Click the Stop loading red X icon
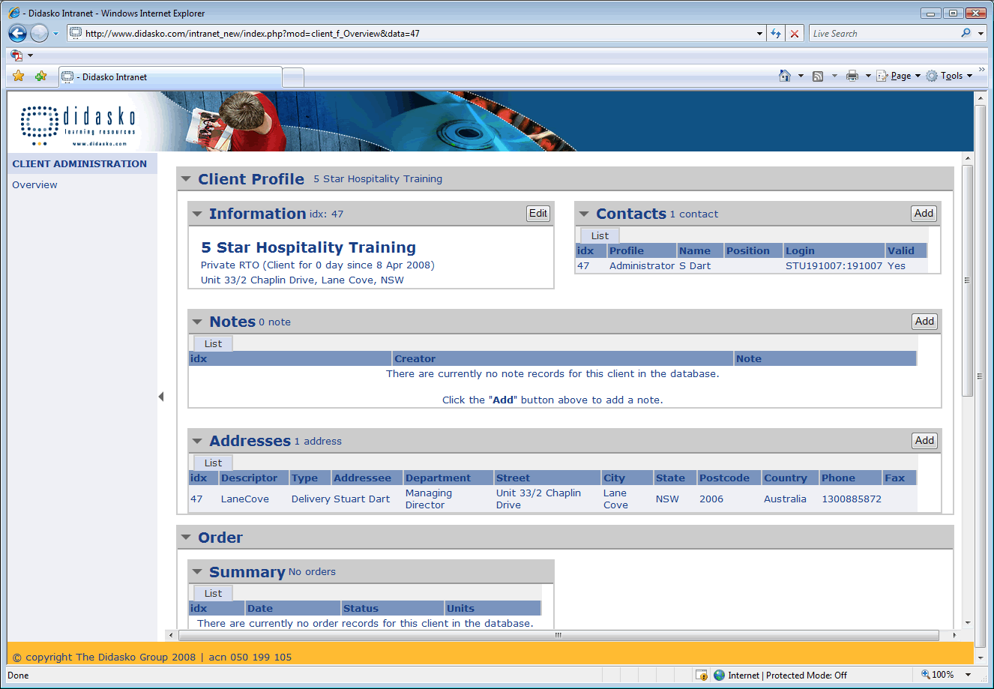The width and height of the screenshot is (994, 689). pyautogui.click(x=795, y=34)
